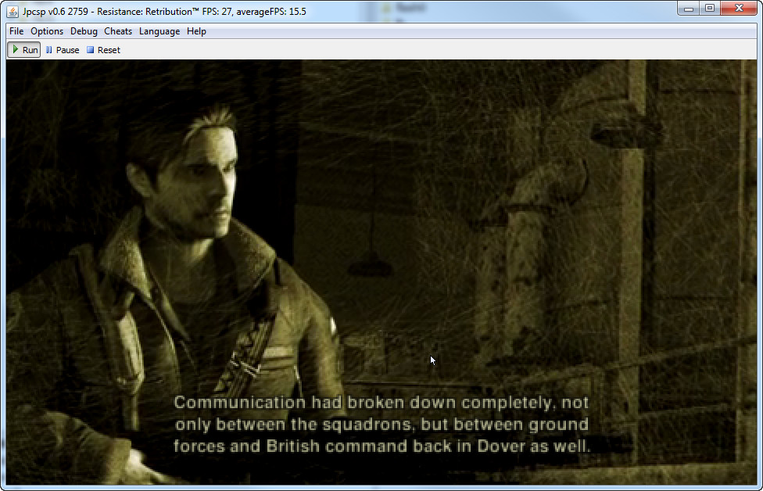Open the Options menu
This screenshot has width=763, height=491.
coord(47,31)
